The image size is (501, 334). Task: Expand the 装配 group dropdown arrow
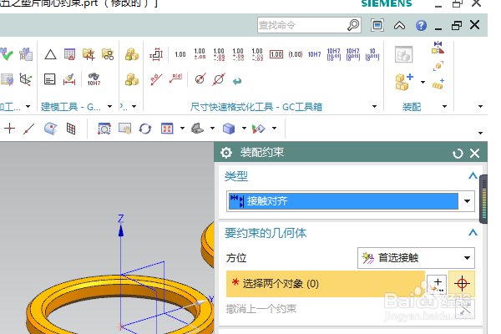444,106
